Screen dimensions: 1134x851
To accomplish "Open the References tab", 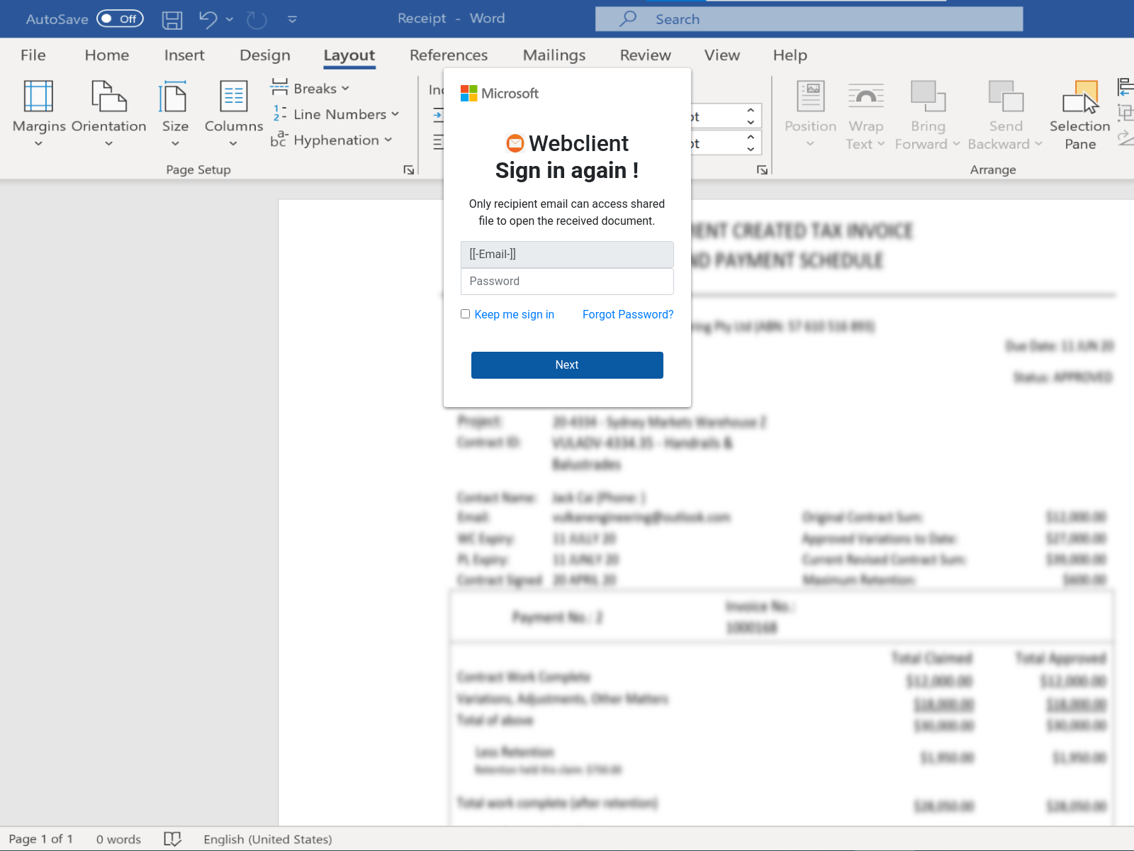I will pos(449,55).
